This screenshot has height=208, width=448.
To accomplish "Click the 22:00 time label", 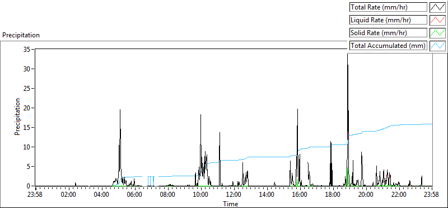I will click(399, 195).
